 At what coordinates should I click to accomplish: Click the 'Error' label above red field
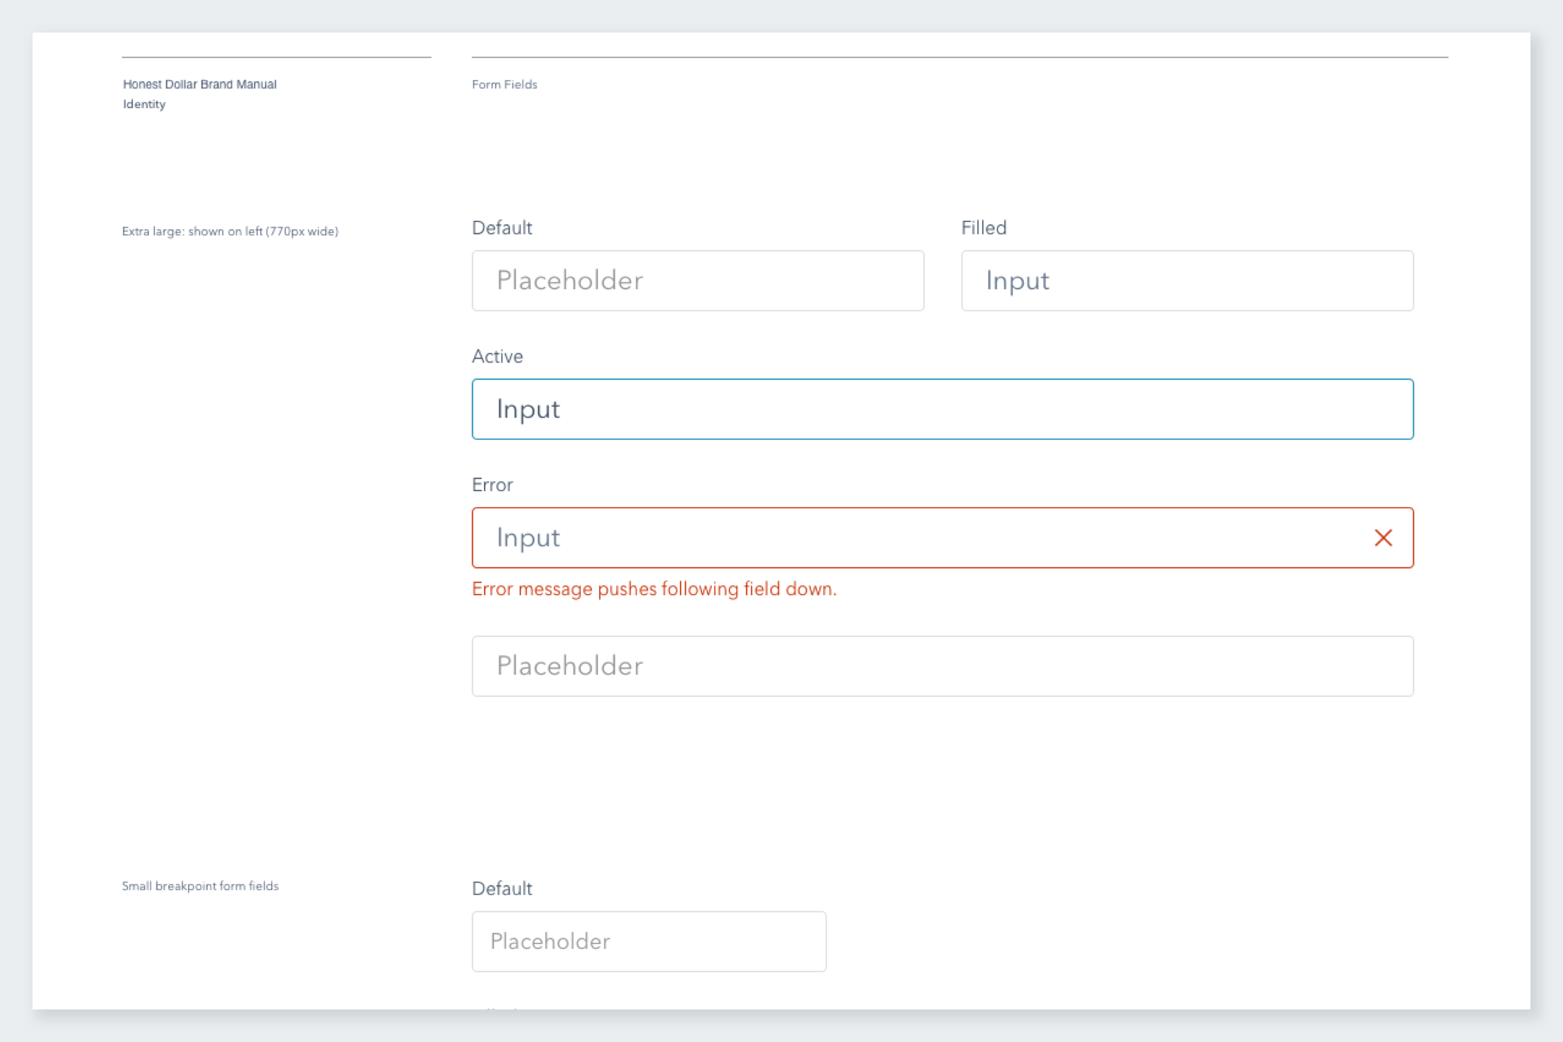pos(492,485)
